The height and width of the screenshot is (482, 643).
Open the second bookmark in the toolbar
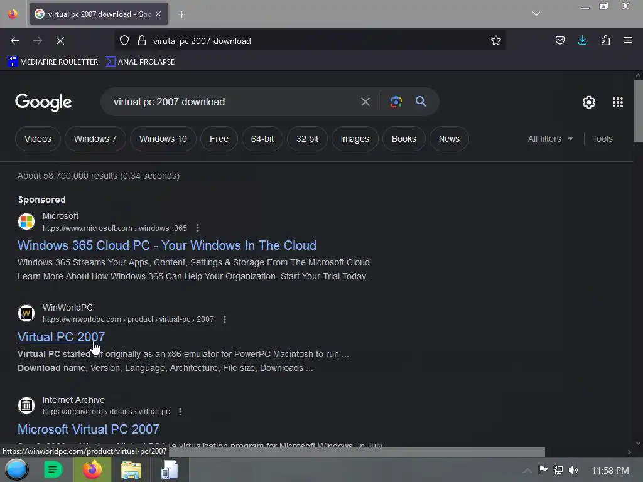pyautogui.click(x=140, y=62)
